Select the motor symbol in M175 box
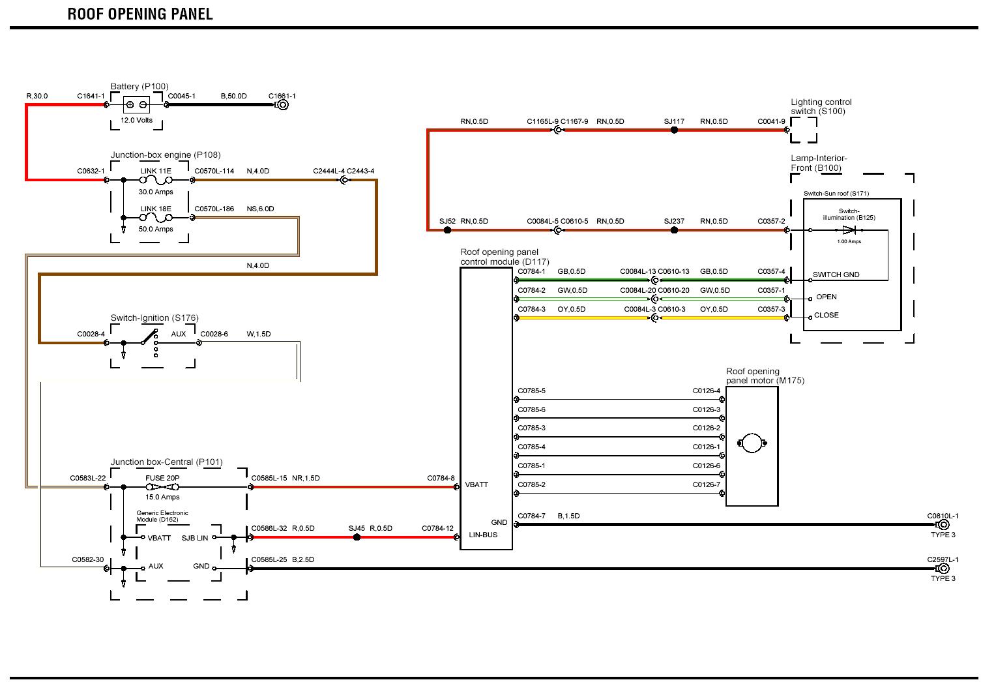Screen dimensions: 981x682 click(x=752, y=444)
